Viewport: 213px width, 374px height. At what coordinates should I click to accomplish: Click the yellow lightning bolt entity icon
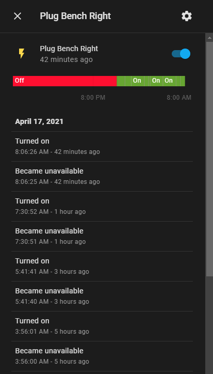click(22, 54)
